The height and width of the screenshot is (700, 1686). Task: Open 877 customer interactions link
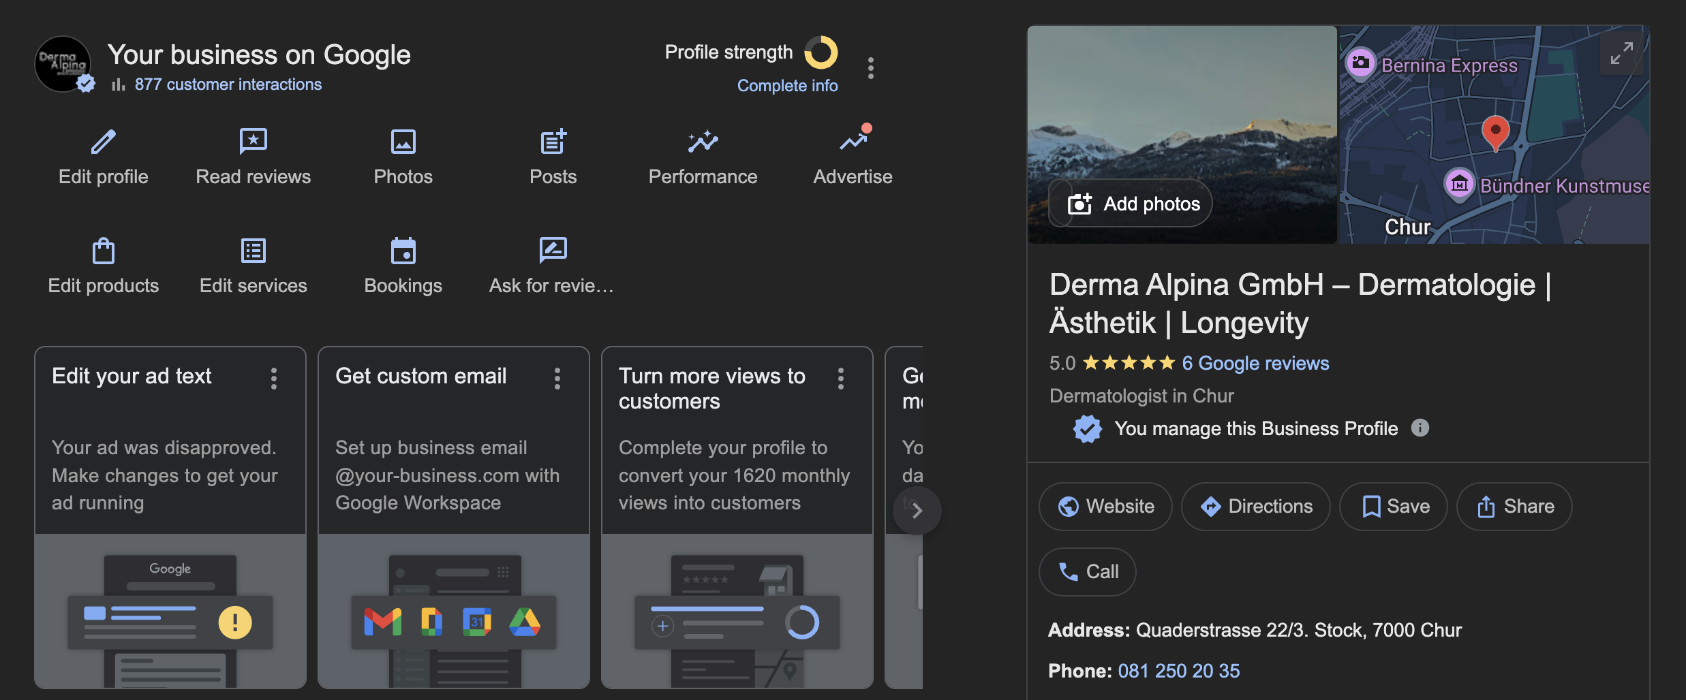(228, 84)
